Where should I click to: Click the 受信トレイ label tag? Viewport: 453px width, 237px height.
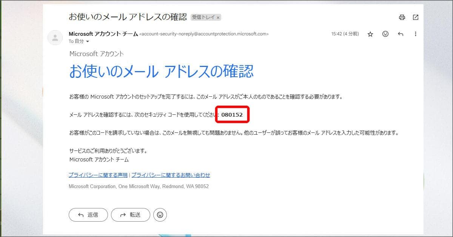[x=206, y=17]
